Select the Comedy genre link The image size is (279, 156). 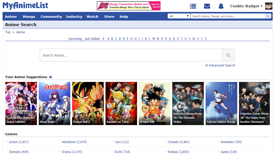coord(178,142)
